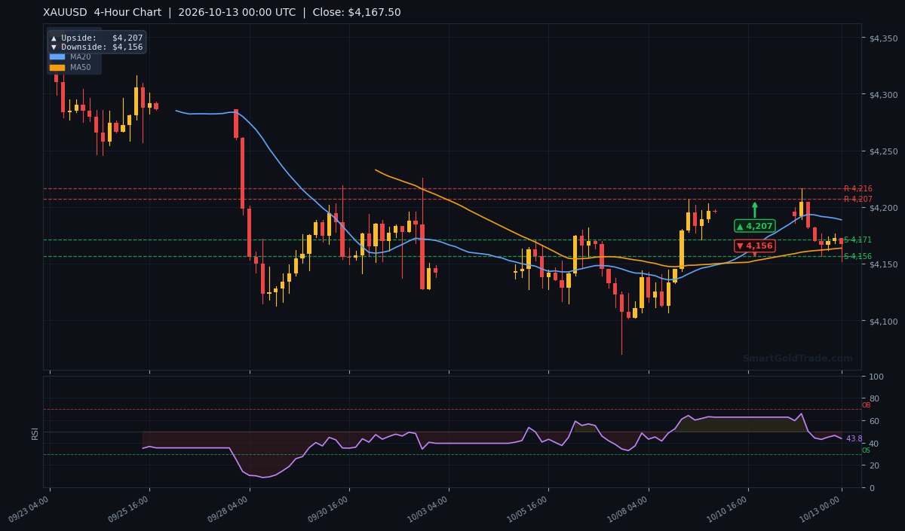Click the RSI axis label on the lower panel
Viewport: 905px width, 531px height.
click(x=35, y=432)
